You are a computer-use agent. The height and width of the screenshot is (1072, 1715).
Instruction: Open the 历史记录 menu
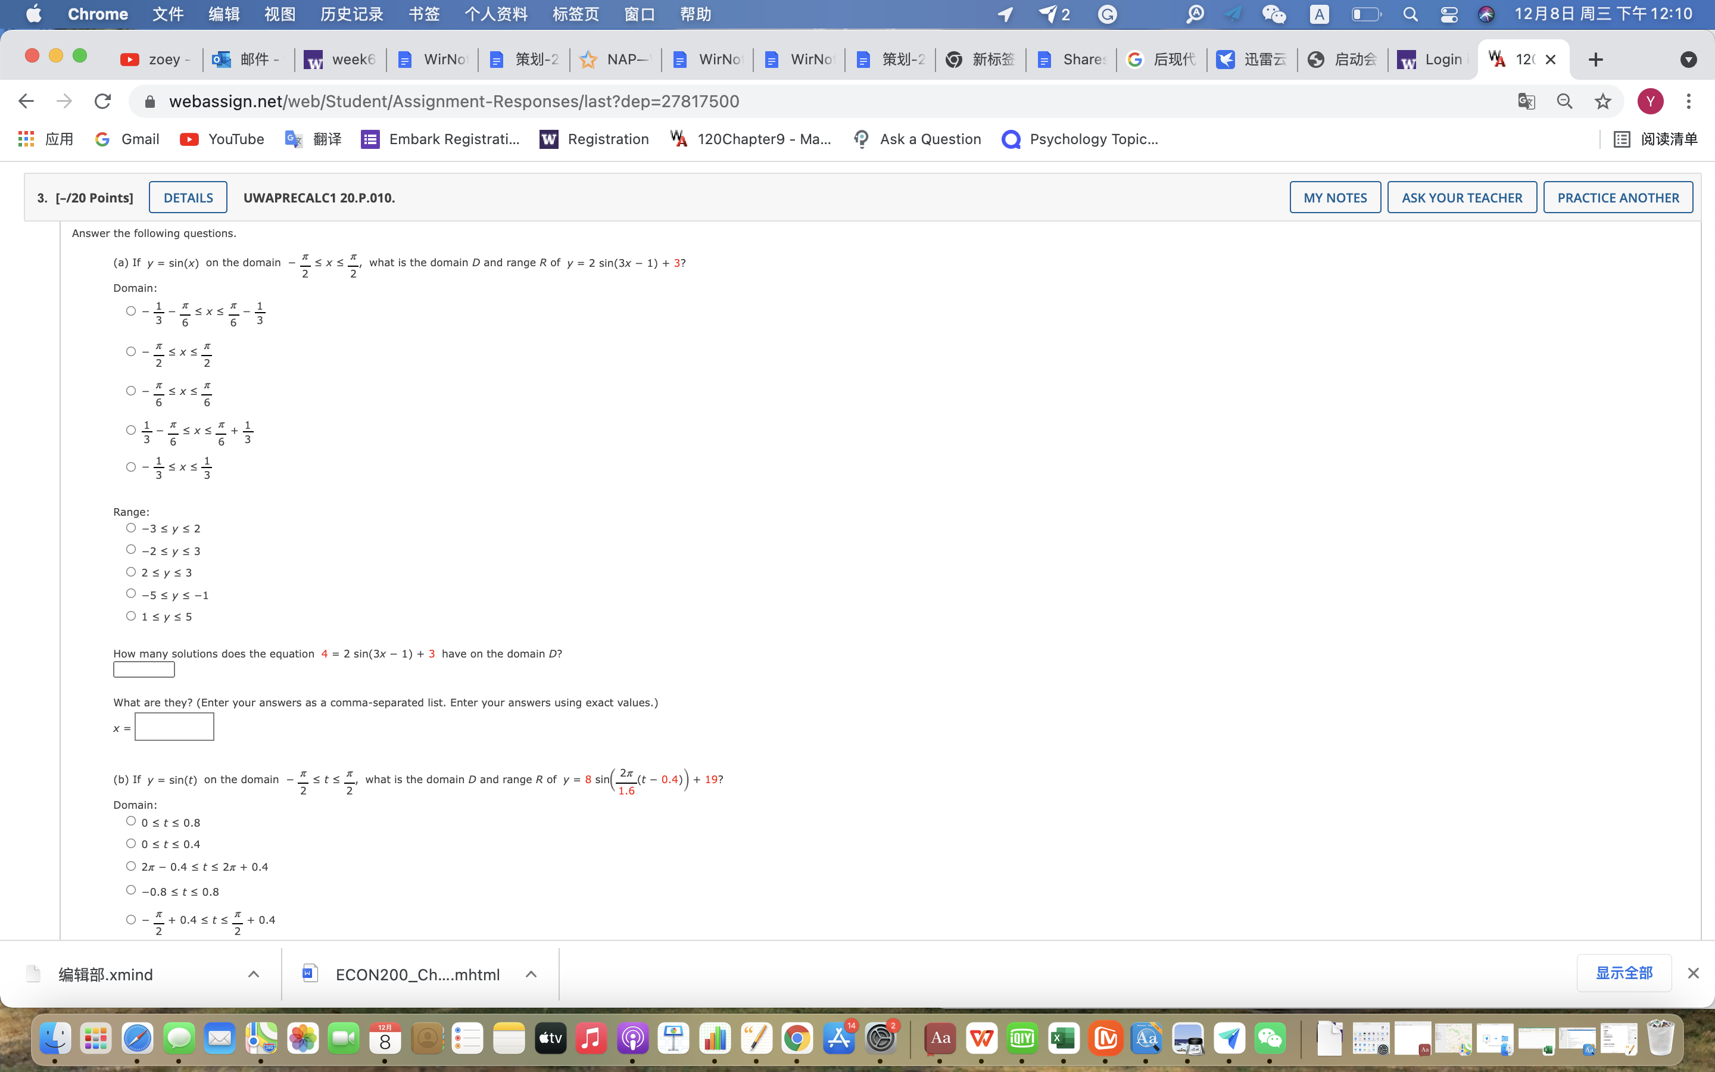point(352,14)
